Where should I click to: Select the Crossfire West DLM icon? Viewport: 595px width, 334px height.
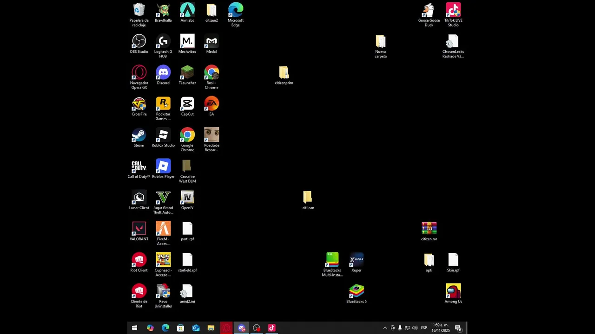coord(187,171)
